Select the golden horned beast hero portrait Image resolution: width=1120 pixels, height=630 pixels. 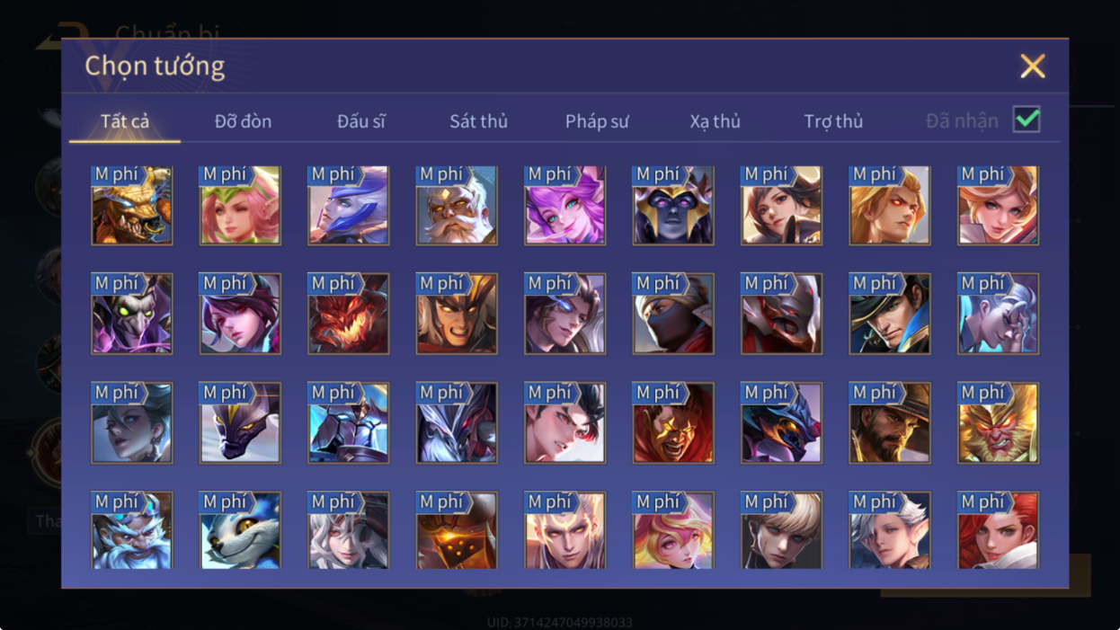132,205
